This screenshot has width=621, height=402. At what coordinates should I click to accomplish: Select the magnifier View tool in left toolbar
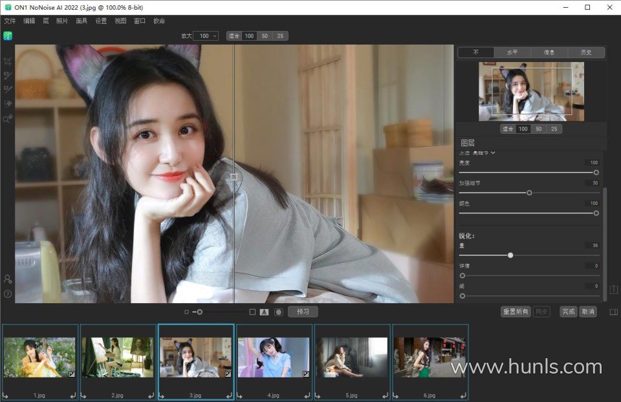pyautogui.click(x=8, y=119)
